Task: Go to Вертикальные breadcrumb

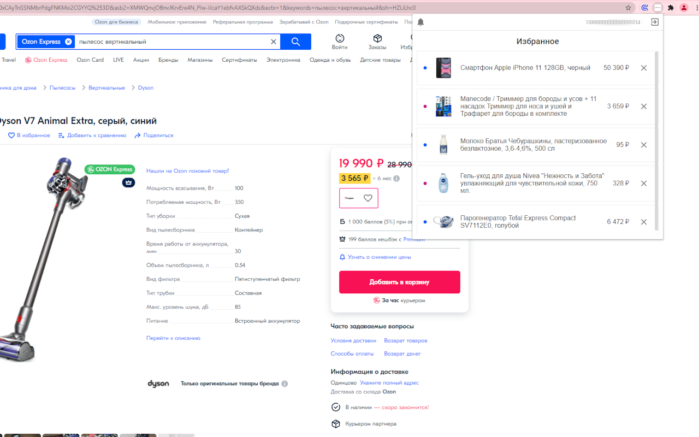Action: tap(106, 87)
